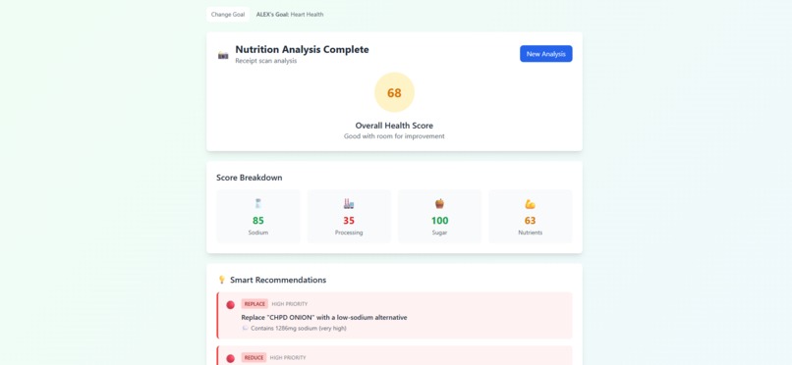The height and width of the screenshot is (365, 792).
Task: Click the cupcake icon above Sugar
Action: coord(439,204)
